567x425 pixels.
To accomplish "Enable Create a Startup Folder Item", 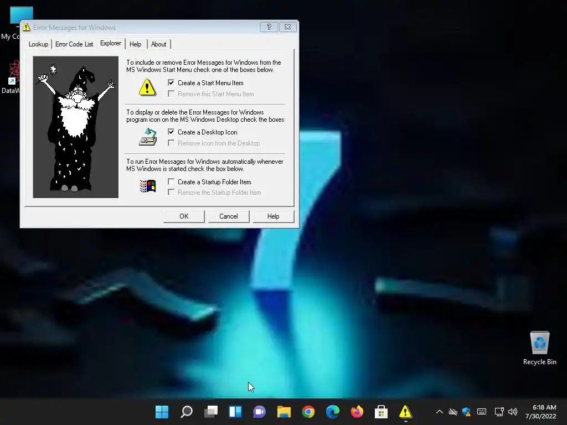I will coord(171,182).
